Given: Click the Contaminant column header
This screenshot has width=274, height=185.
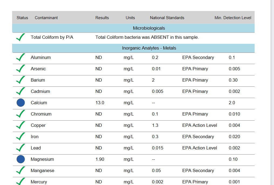Looking at the screenshot, I should coord(46,18).
